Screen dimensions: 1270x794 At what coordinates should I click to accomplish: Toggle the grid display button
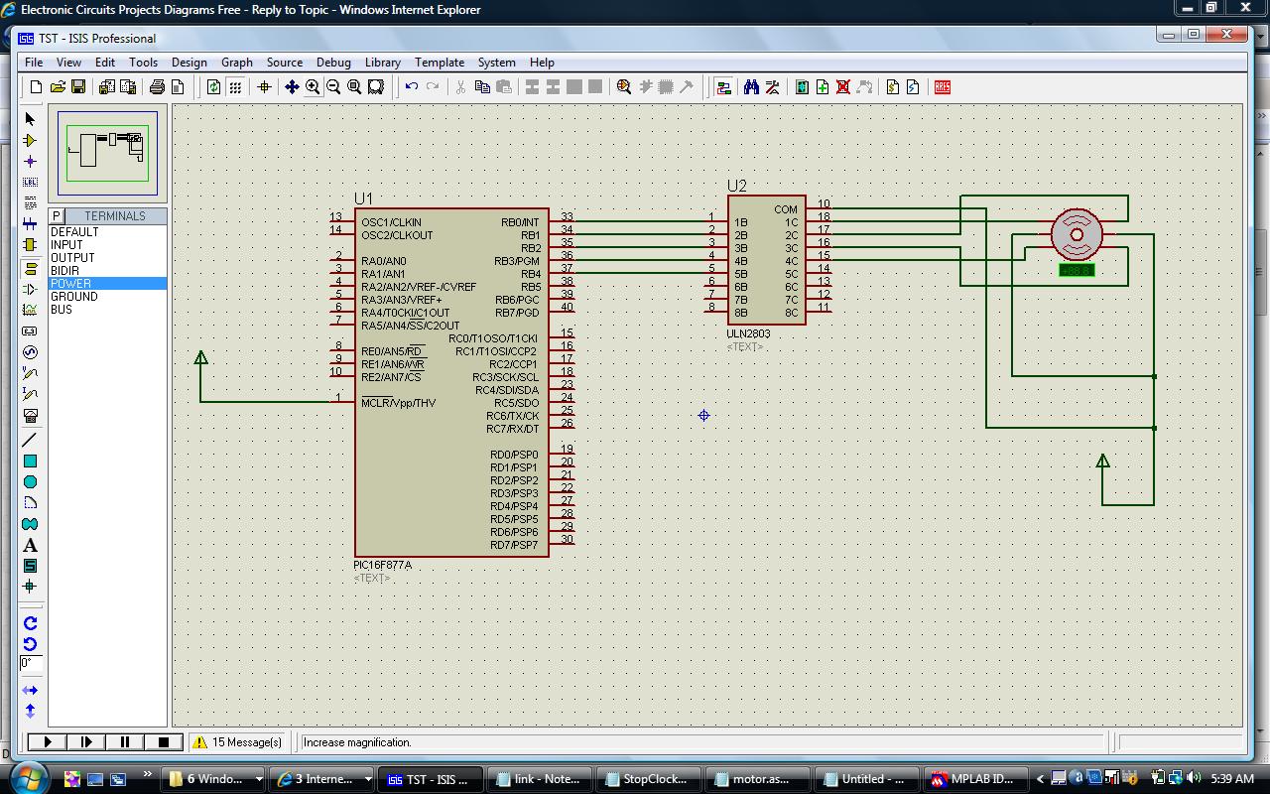235,87
